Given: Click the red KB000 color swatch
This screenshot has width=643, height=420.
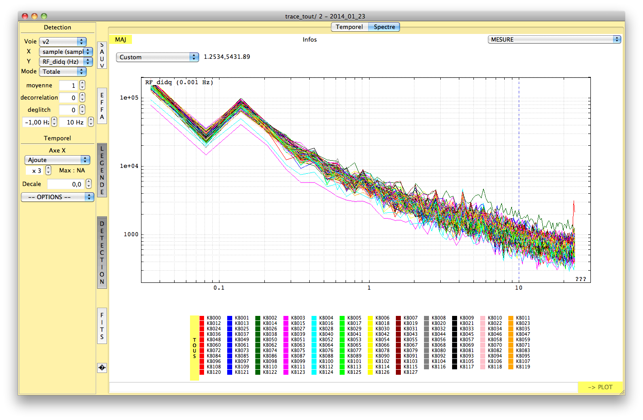Looking at the screenshot, I should point(202,318).
